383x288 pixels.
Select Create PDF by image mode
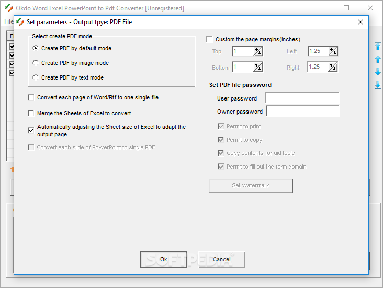[x=36, y=63]
